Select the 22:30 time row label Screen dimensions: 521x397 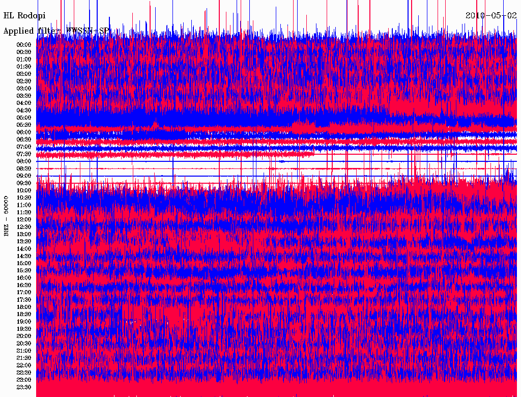24,373
